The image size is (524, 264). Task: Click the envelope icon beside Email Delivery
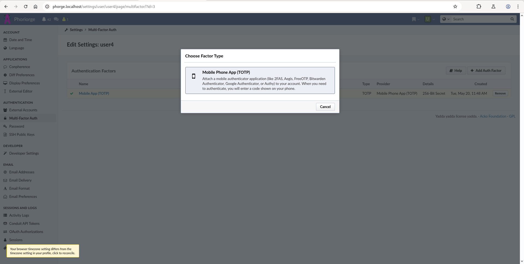click(5, 180)
